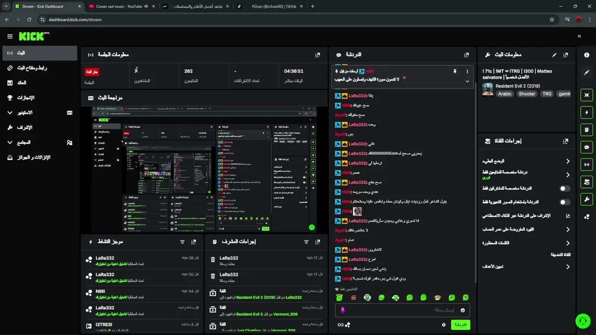Click the infinity icon below chat input
The width and height of the screenshot is (596, 335).
tap(340, 325)
